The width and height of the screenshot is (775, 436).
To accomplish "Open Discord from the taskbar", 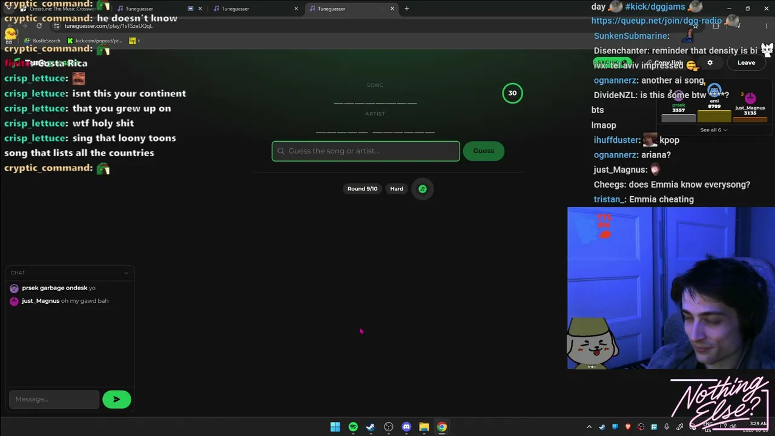I will coord(406,427).
